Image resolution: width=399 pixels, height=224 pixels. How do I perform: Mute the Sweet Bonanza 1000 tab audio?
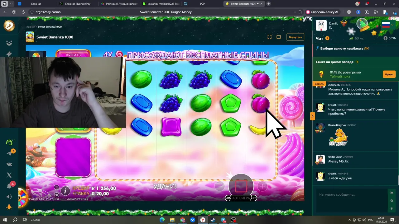[x=258, y=4]
